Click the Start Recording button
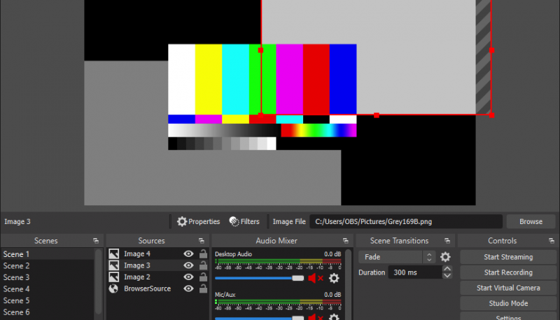560x320 pixels. (508, 272)
